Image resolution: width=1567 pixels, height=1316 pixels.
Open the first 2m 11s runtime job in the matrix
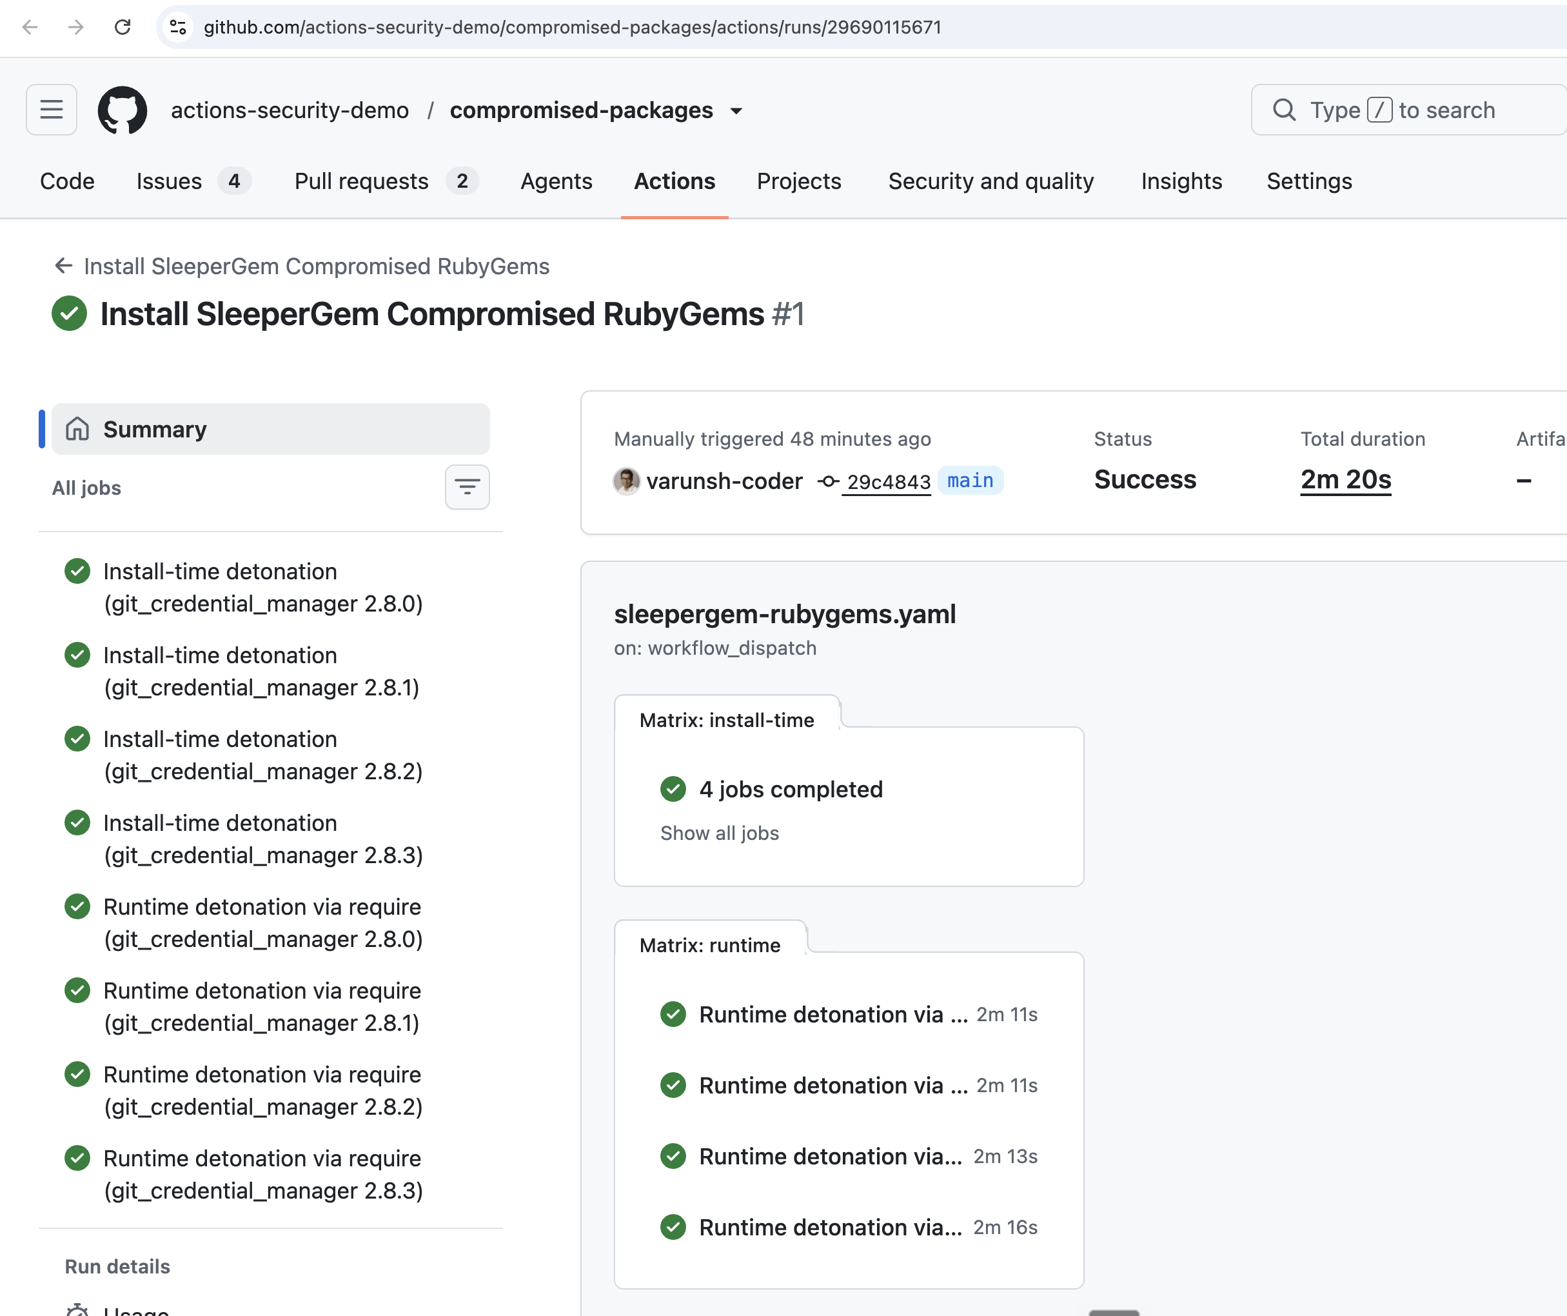click(x=849, y=1015)
